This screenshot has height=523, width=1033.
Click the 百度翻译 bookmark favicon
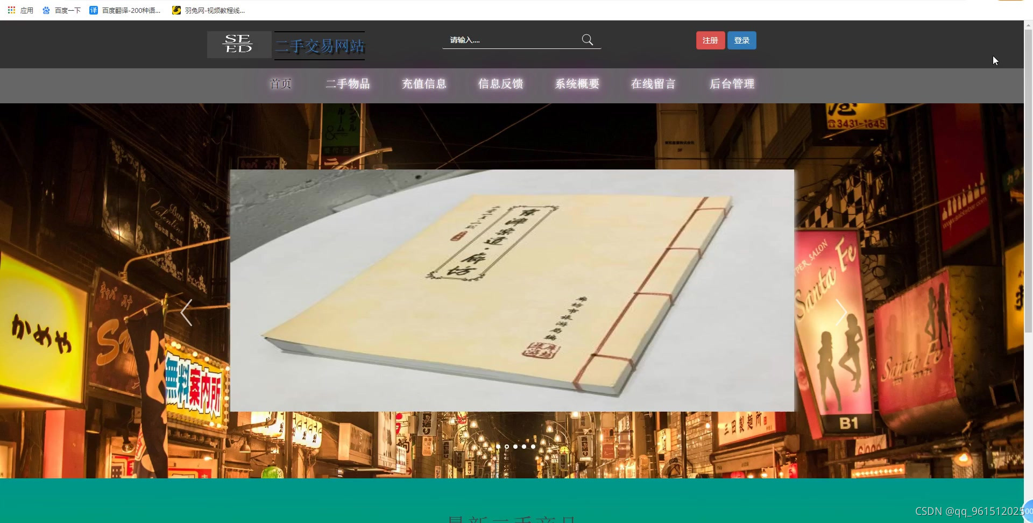(x=94, y=10)
